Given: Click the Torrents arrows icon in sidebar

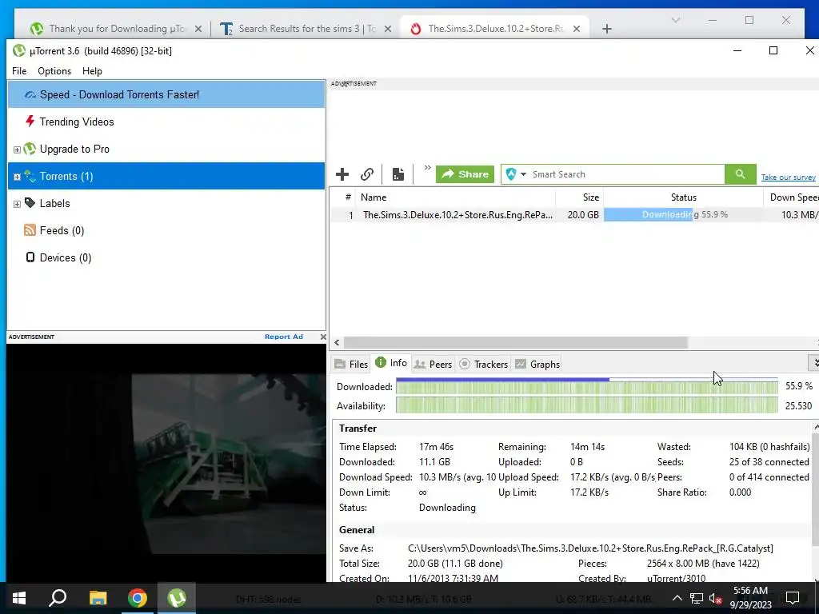Looking at the screenshot, I should click(30, 177).
